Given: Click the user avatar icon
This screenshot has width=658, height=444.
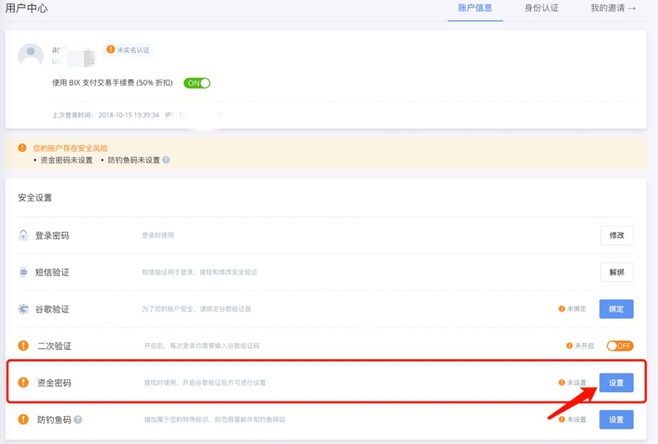Looking at the screenshot, I should [31, 55].
